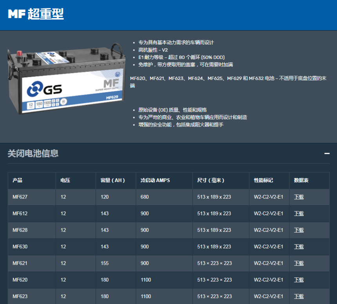Click the 增强的安全功能 bullet text
Screen dimensions: 337x304
(181, 125)
